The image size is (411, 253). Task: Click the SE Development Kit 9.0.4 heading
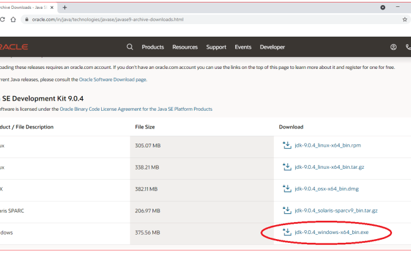click(42, 99)
